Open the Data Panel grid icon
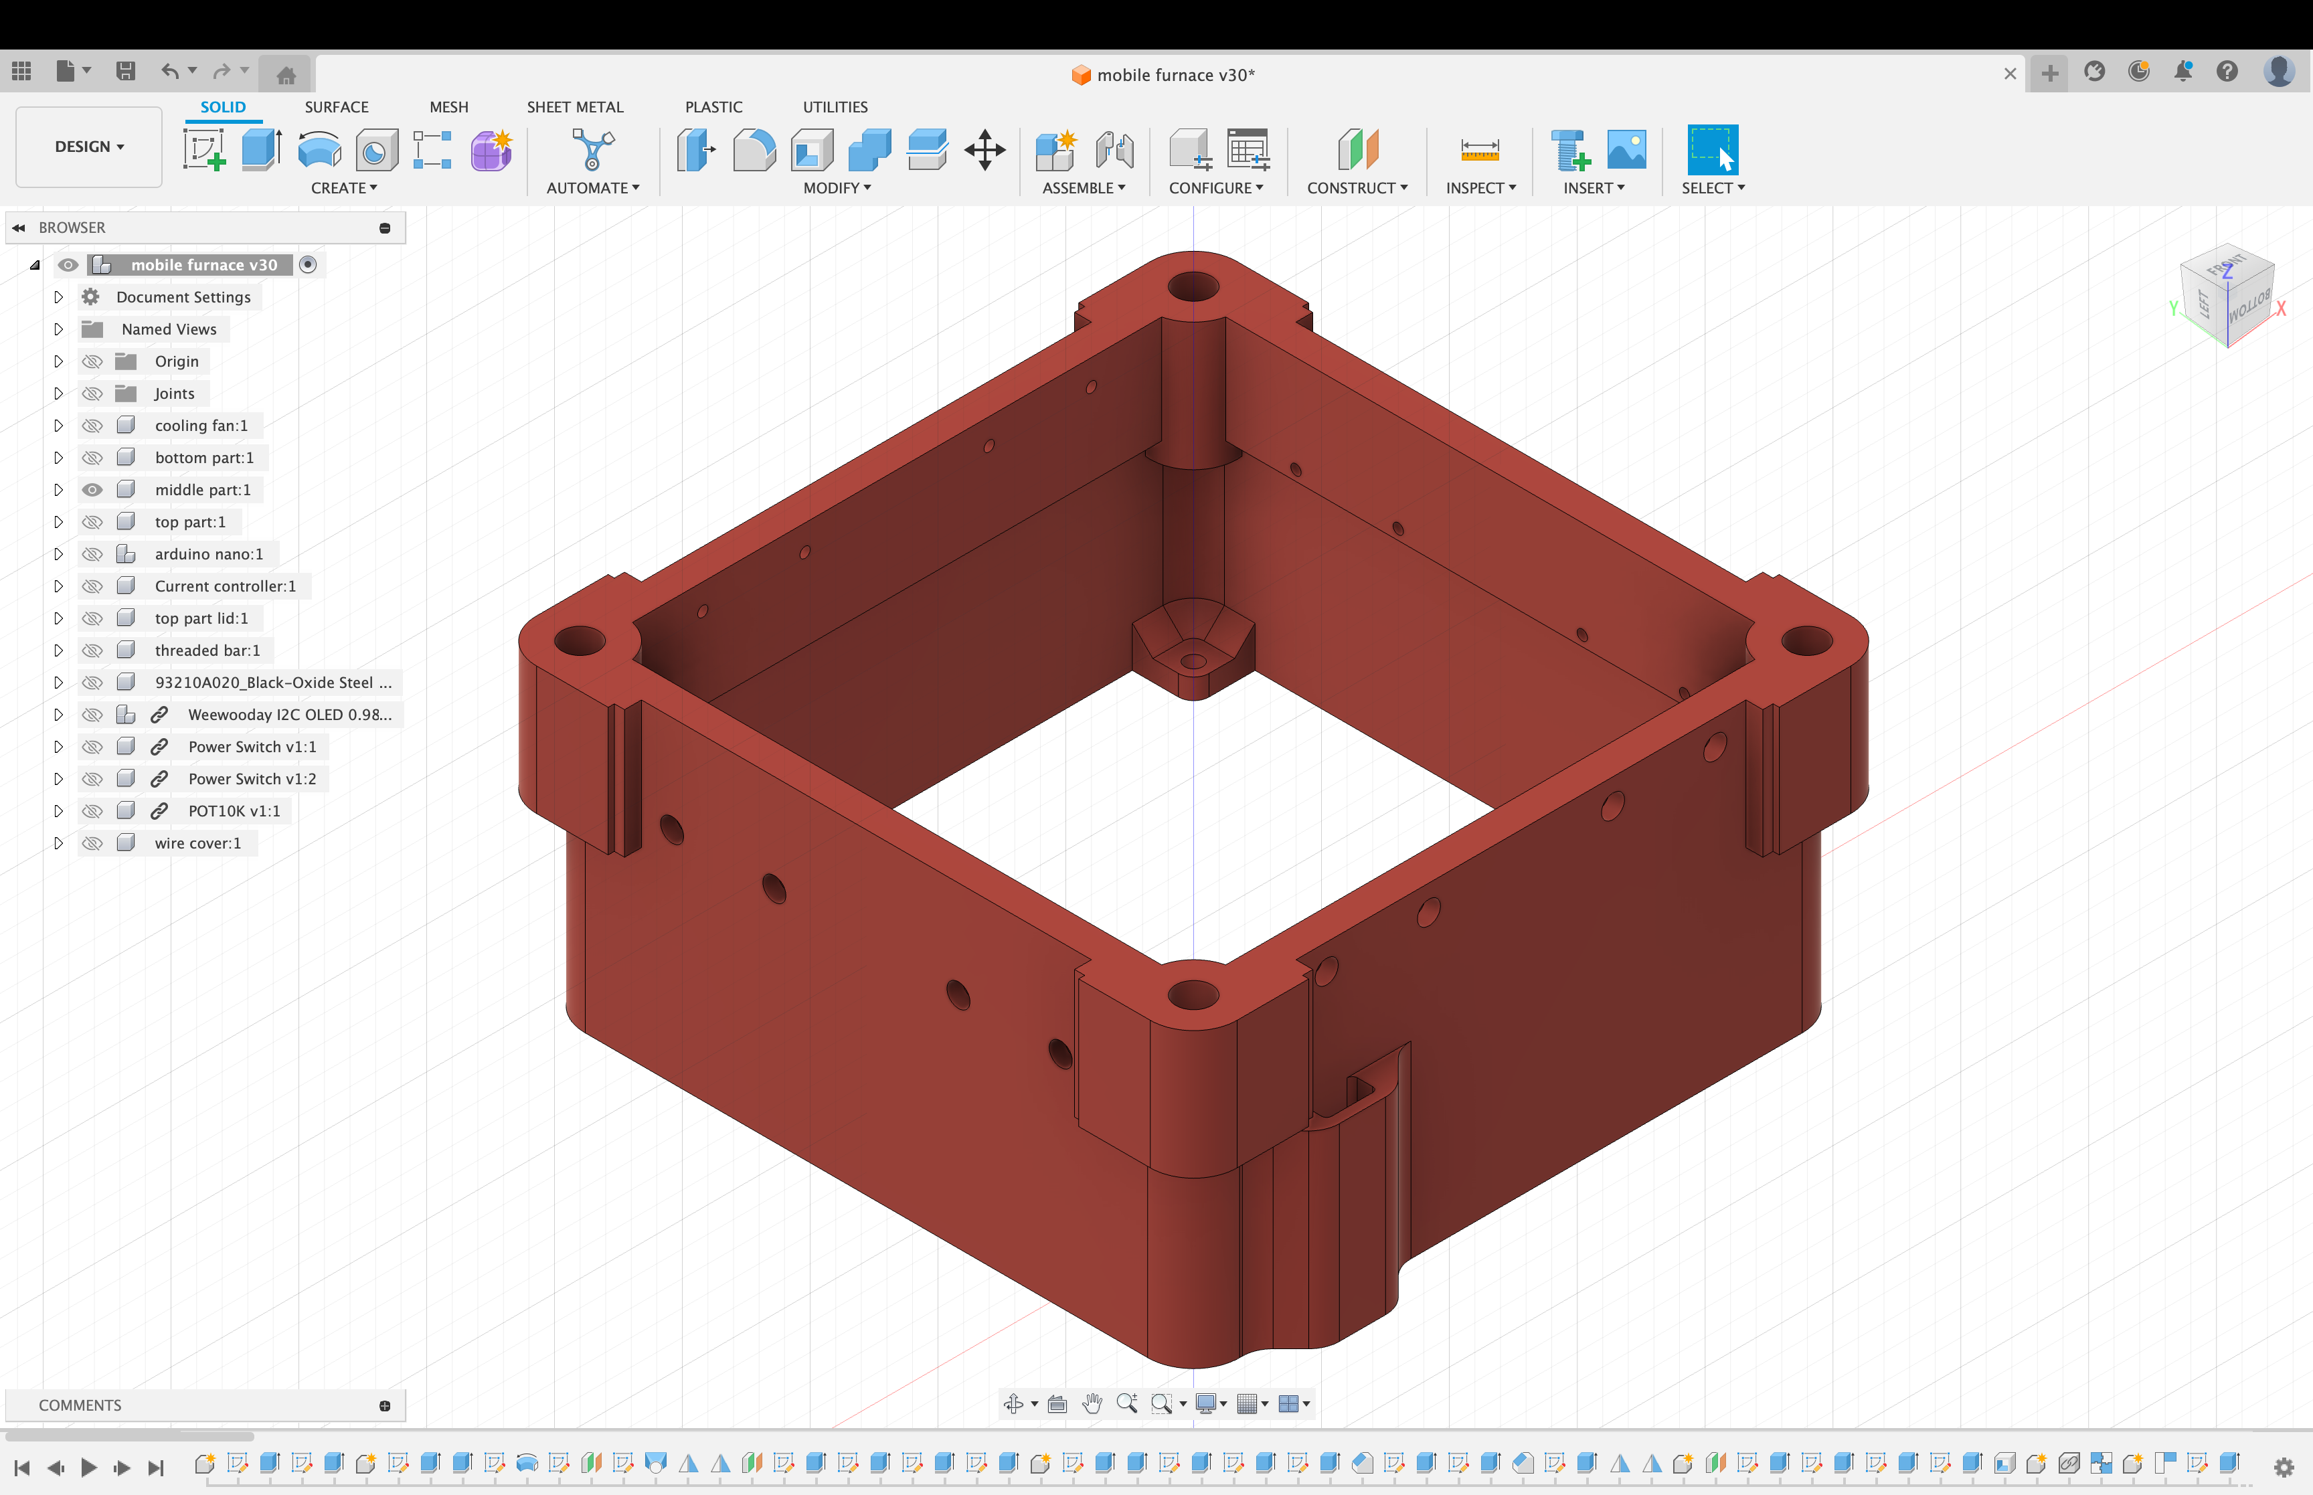 click(x=21, y=71)
